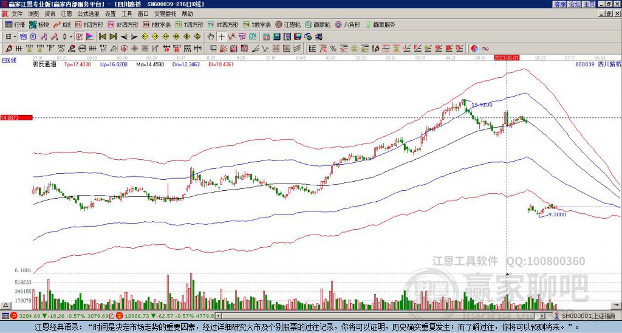
Task: Open 赢家服务 from toolbar
Action: pyautogui.click(x=380, y=24)
